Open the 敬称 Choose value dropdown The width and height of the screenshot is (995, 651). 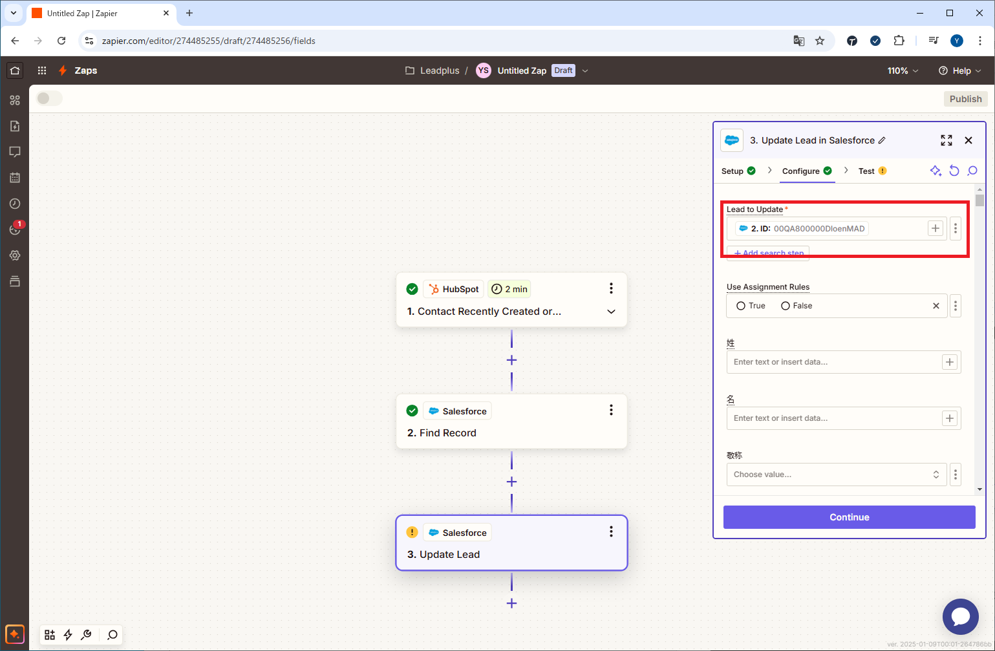(836, 475)
